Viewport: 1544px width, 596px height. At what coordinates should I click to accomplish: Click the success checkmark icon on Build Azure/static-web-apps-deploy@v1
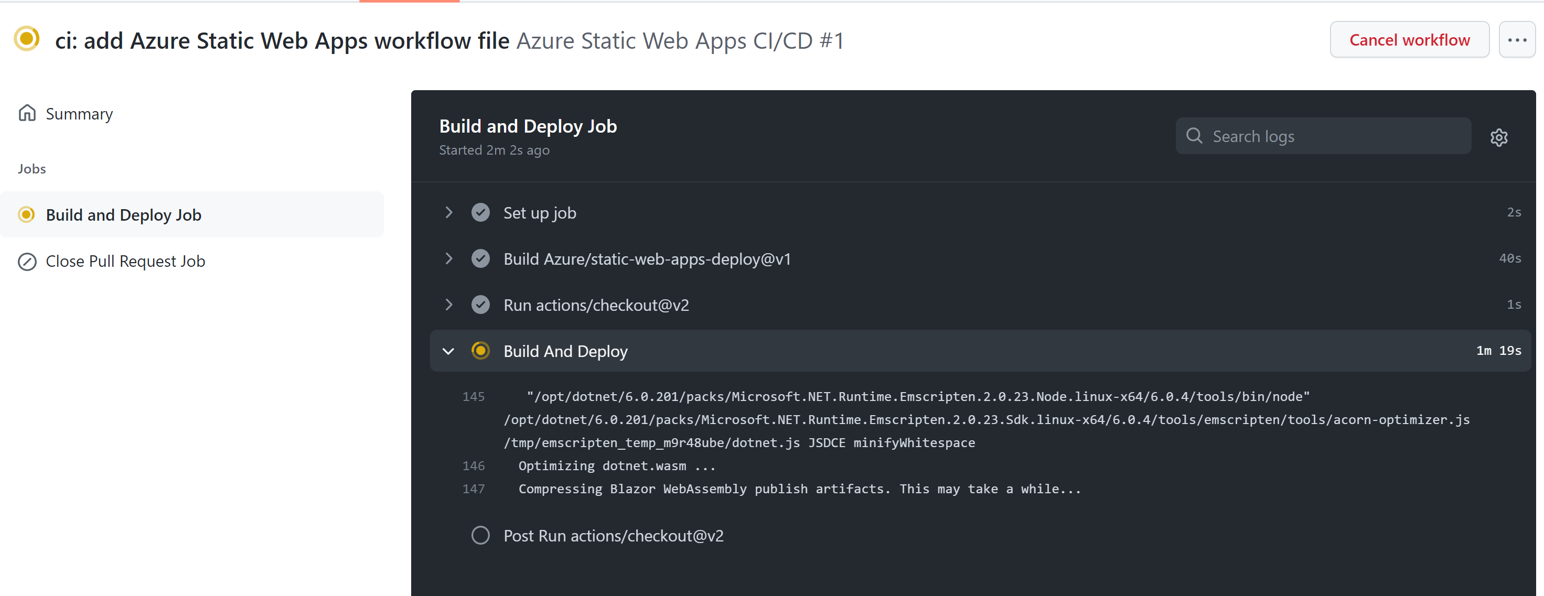[479, 258]
